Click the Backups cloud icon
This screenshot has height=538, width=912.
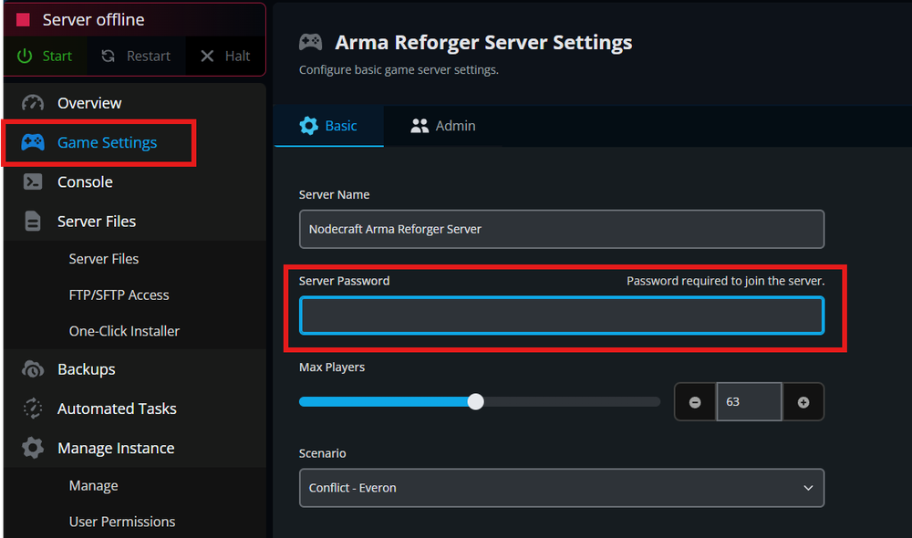[33, 369]
